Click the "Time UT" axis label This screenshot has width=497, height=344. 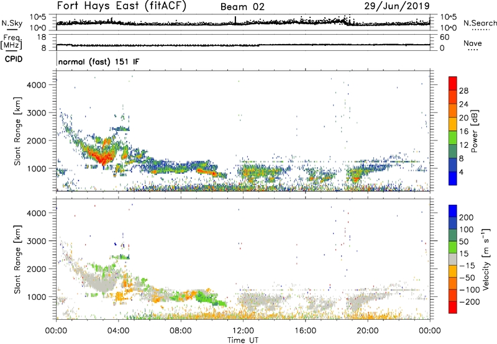coord(243,340)
